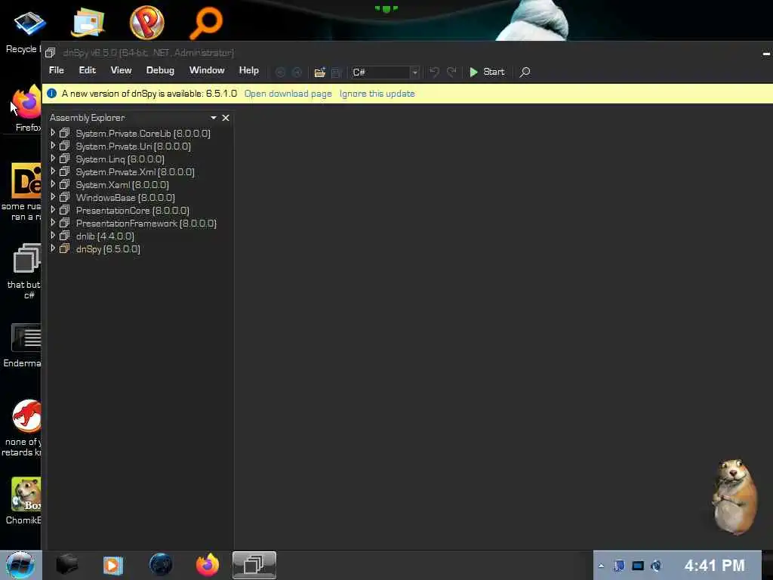
Task: Click the assembly icon beside dnSpy (6.5.0.0)
Action: (64, 248)
